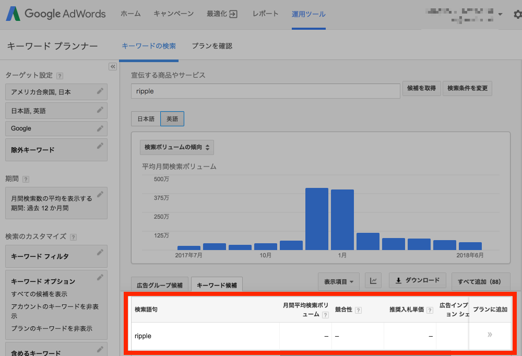
Task: Sort by 月間平均検索ボリューム header
Action: point(305,310)
